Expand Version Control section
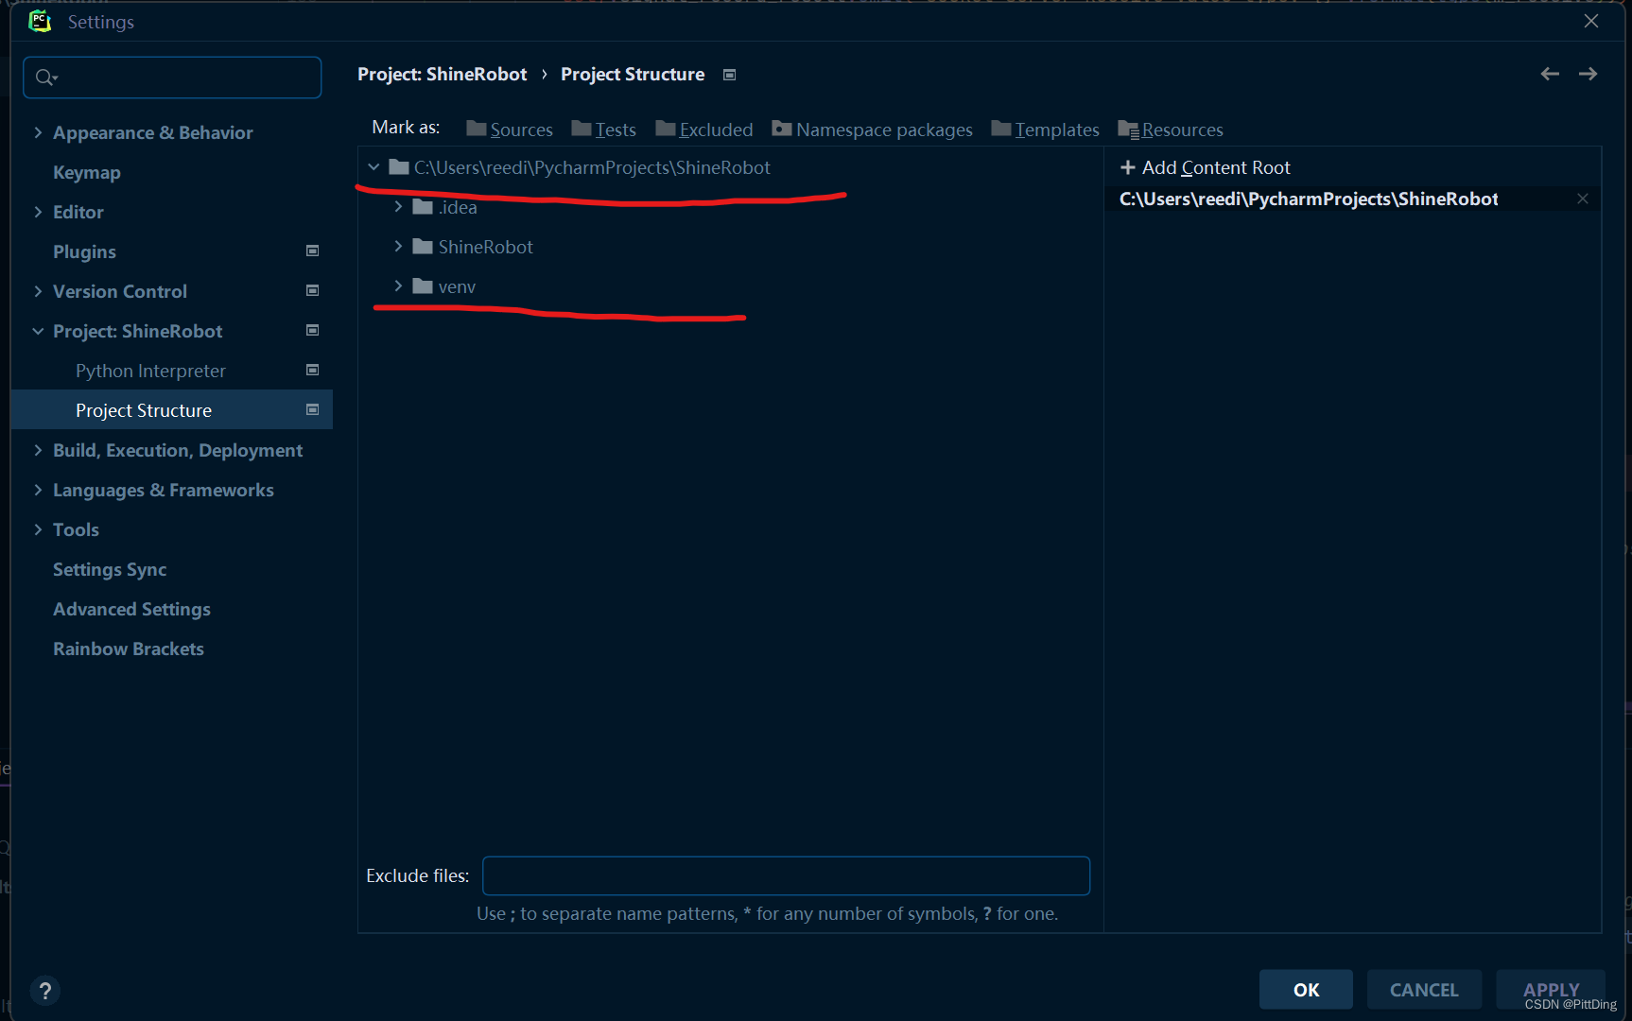 (x=38, y=291)
